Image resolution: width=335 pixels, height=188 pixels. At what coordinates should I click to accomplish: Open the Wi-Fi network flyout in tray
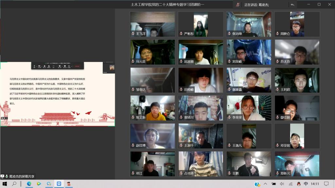pos(291,184)
